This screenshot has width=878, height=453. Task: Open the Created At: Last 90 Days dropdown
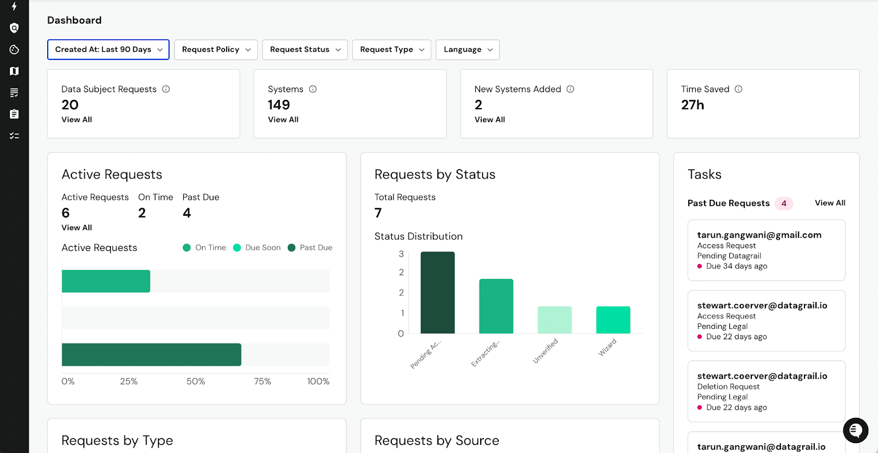[108, 49]
